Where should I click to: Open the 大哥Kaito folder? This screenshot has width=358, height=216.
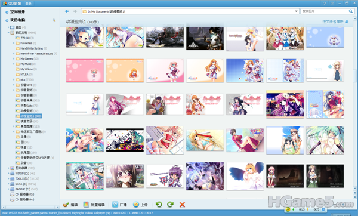point(27,106)
